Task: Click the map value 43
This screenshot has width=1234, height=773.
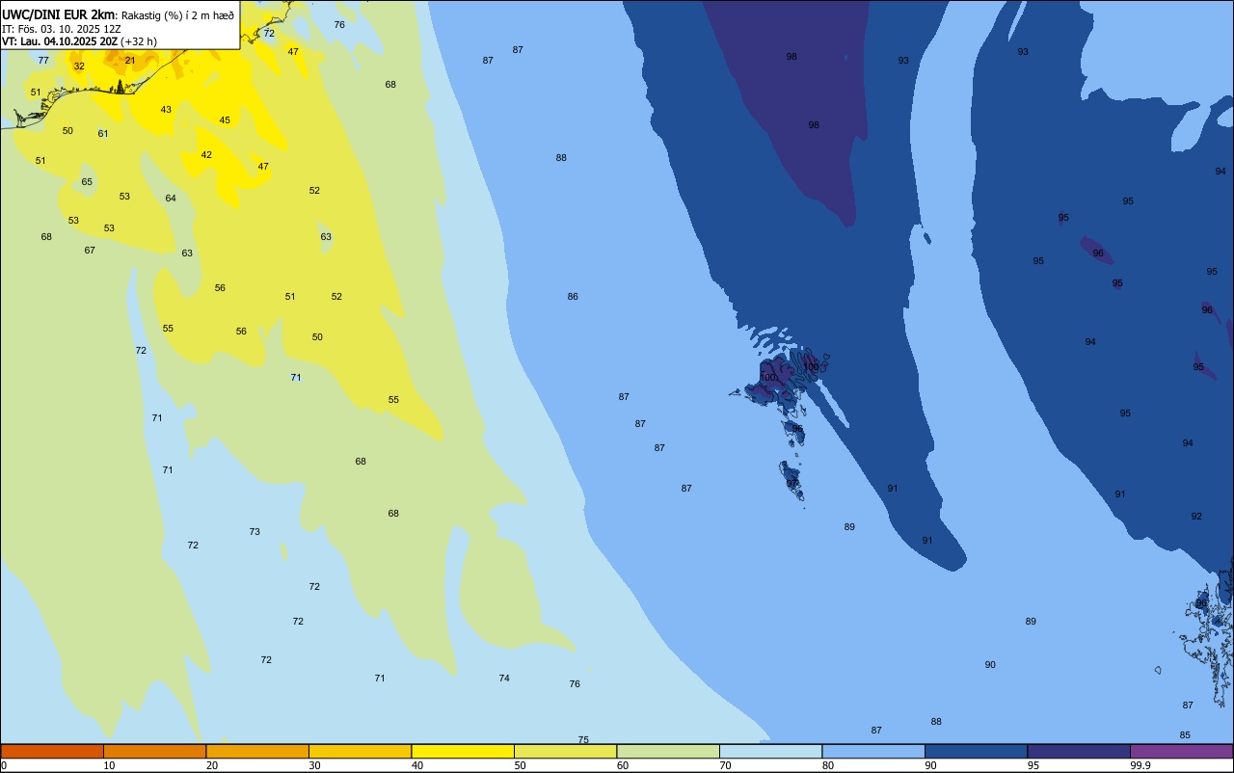Action: click(x=166, y=110)
